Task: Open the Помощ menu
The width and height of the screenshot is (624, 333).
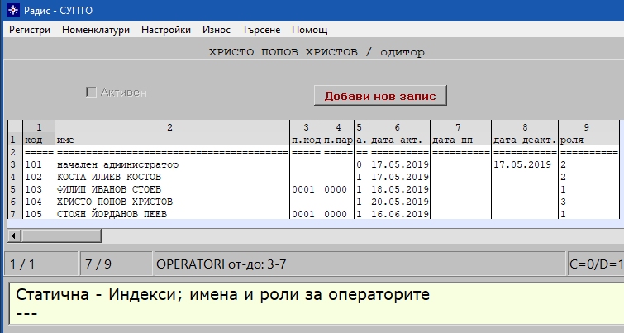Action: (310, 30)
